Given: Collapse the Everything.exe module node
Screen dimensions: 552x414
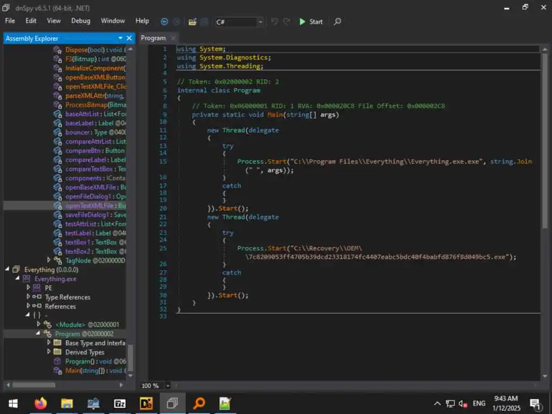Looking at the screenshot, I should point(17,278).
